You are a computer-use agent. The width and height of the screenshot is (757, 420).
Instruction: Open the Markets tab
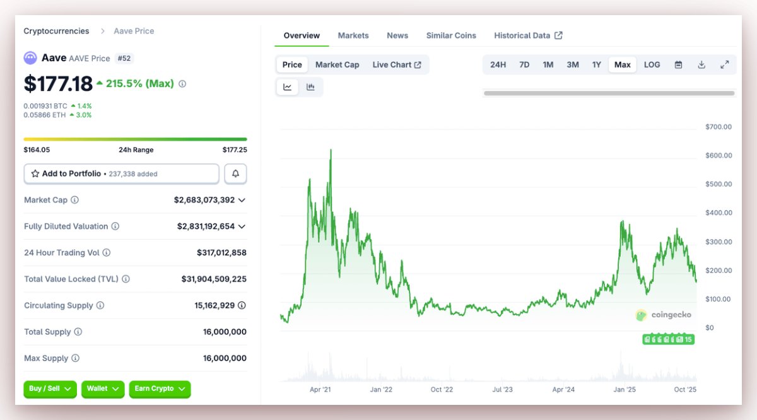point(353,35)
